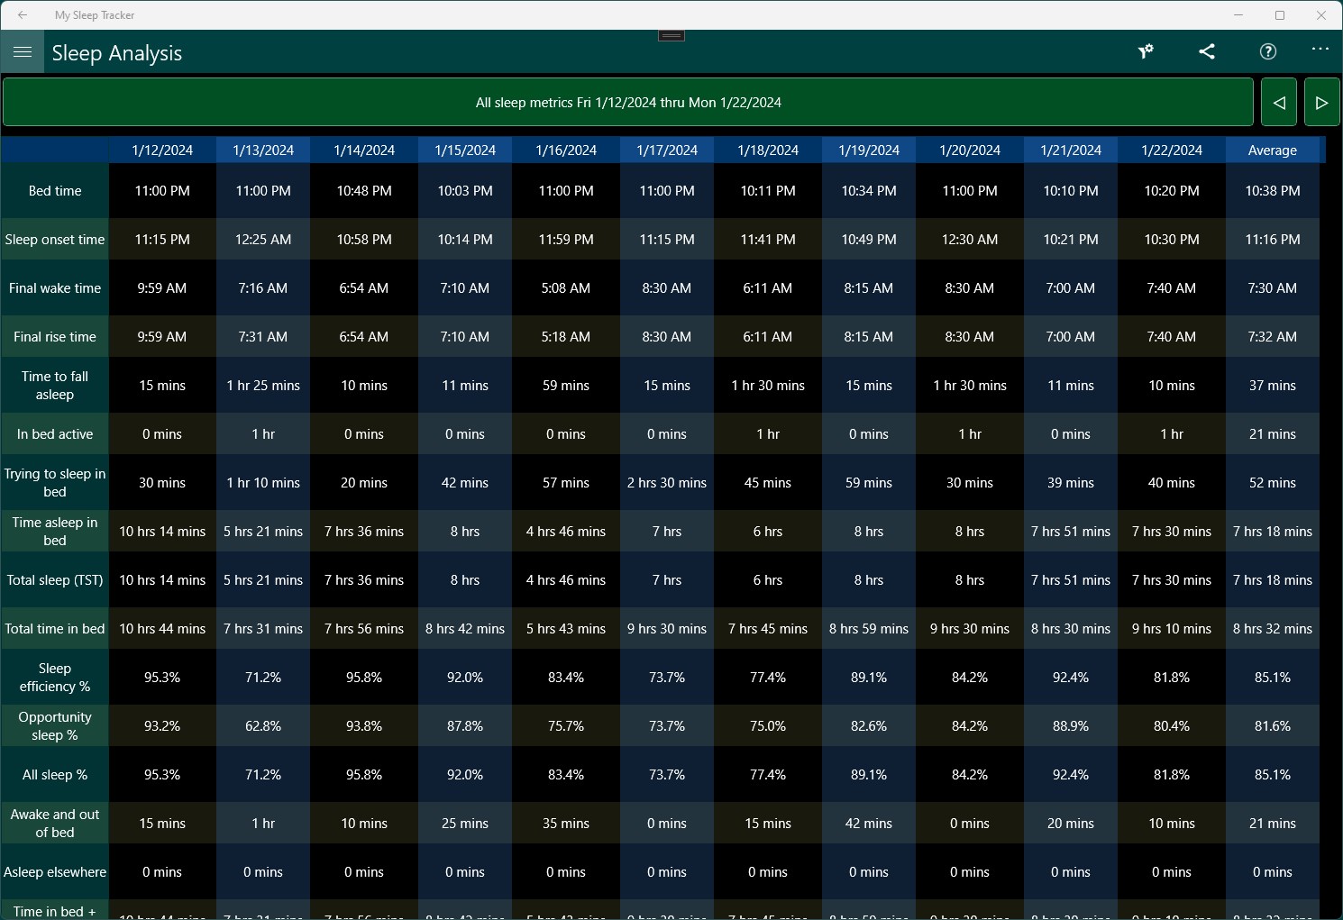Click the Bed time row label
The image size is (1343, 920).
55,191
